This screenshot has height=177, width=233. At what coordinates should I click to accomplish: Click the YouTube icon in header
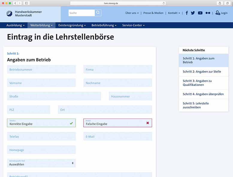pyautogui.click(x=200, y=13)
